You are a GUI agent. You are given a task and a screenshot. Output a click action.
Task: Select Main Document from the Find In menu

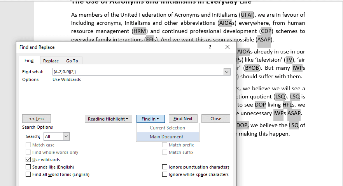(x=167, y=137)
